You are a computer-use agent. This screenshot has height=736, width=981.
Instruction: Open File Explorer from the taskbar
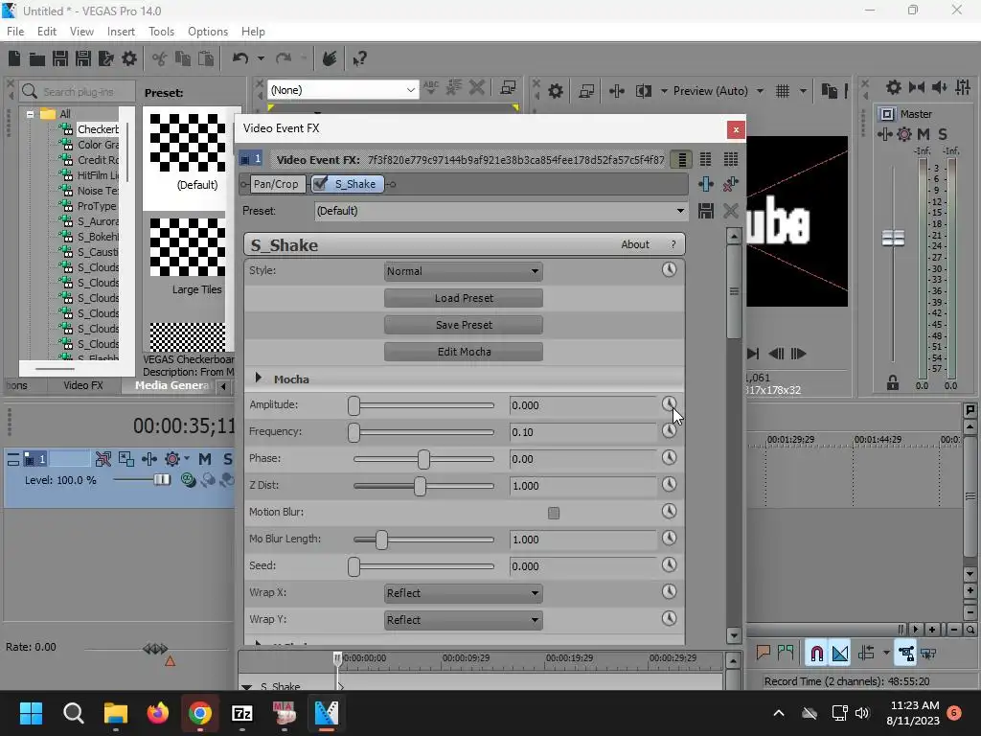click(x=115, y=713)
